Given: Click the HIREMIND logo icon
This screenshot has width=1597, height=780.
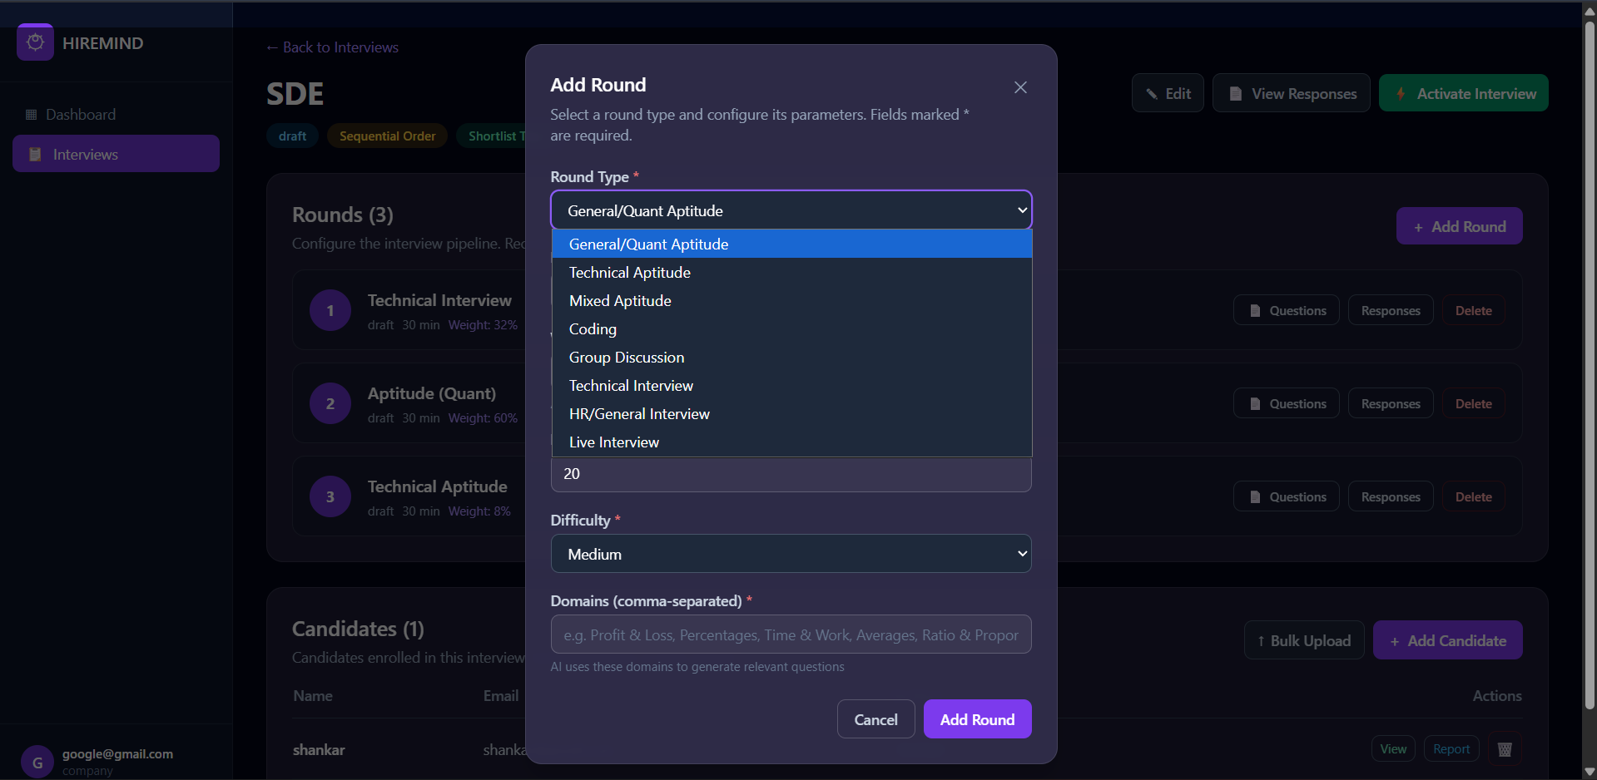Looking at the screenshot, I should tap(35, 42).
